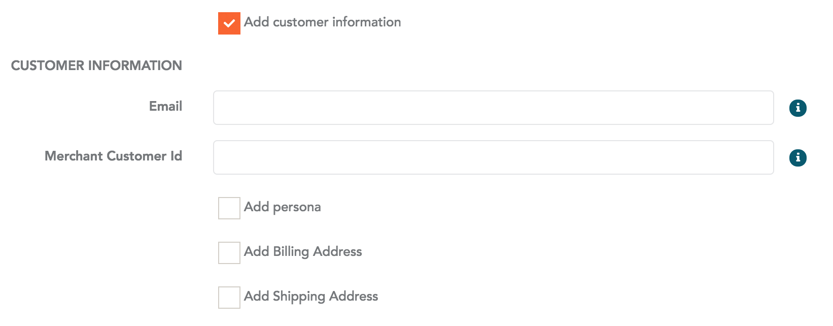Screen dimensions: 833x326
Task: Focus the Merchant Customer Id input field
Action: click(x=493, y=157)
